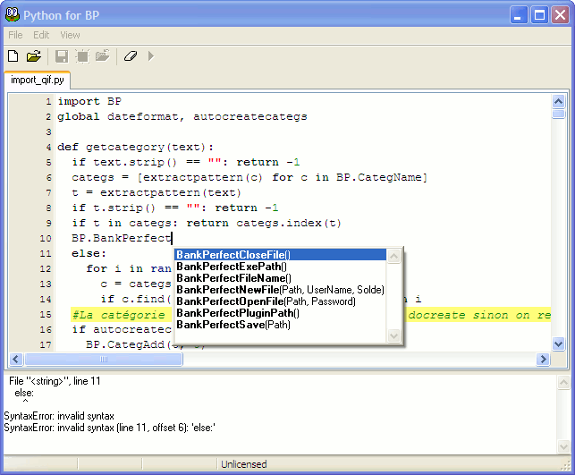Click output pane scroll down arrow
The height and width of the screenshot is (475, 575).
pos(563,446)
